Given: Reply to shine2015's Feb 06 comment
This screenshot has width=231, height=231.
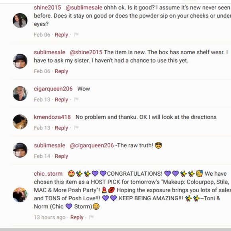Looking at the screenshot, I should [61, 35].
